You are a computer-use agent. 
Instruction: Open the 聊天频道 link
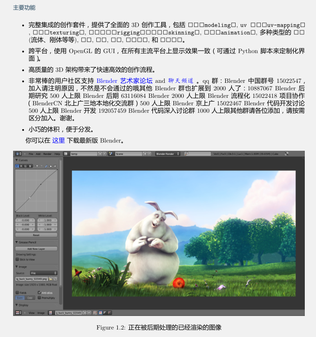tap(181, 81)
